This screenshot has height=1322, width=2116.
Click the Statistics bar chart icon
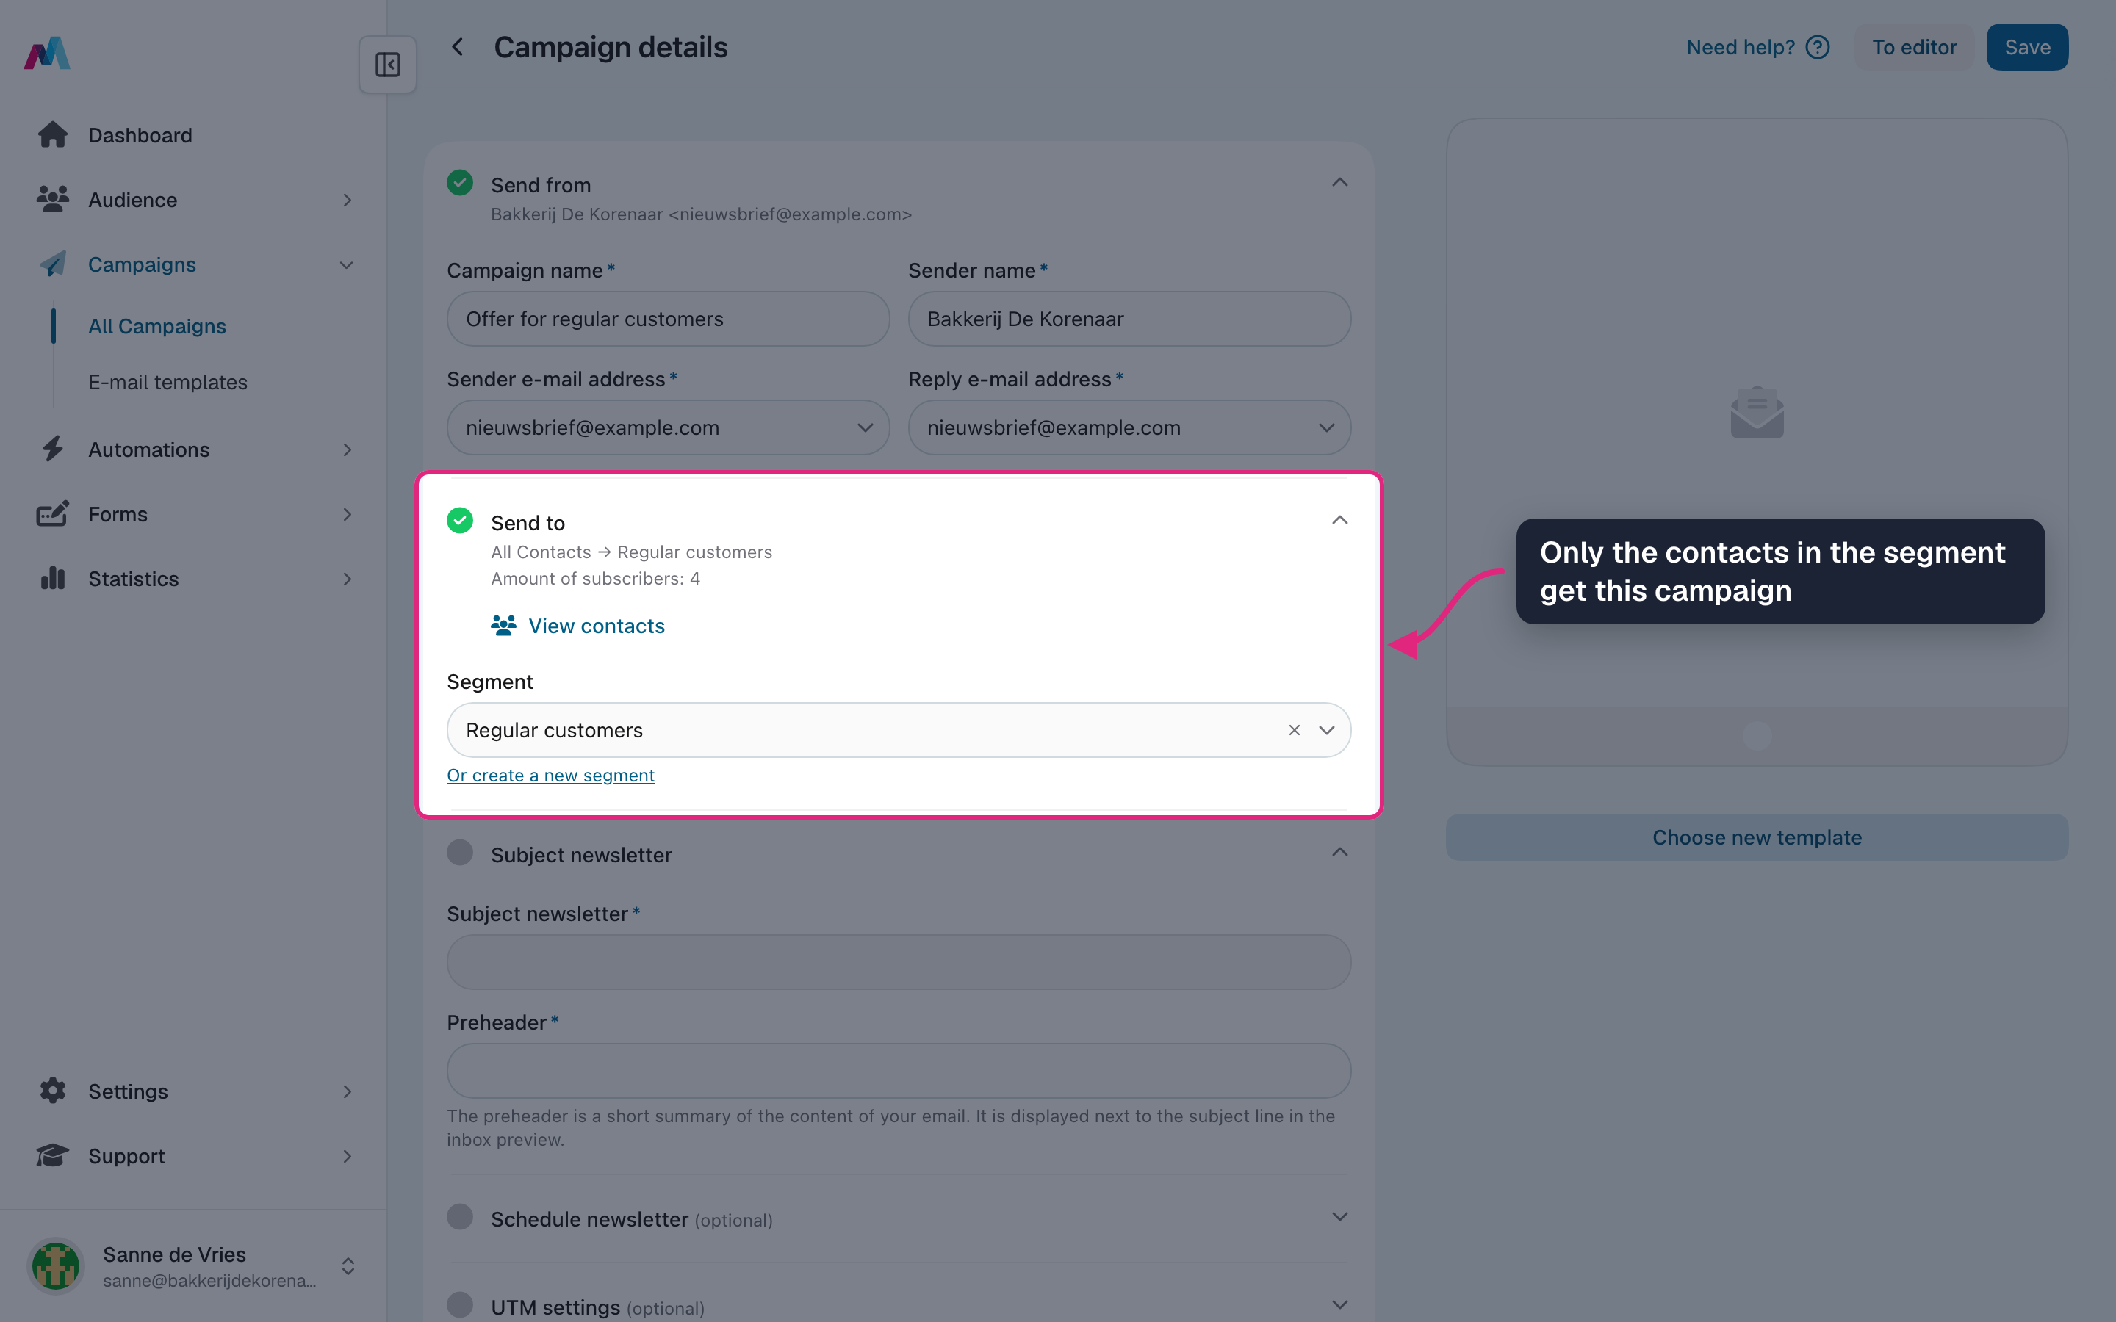[52, 578]
